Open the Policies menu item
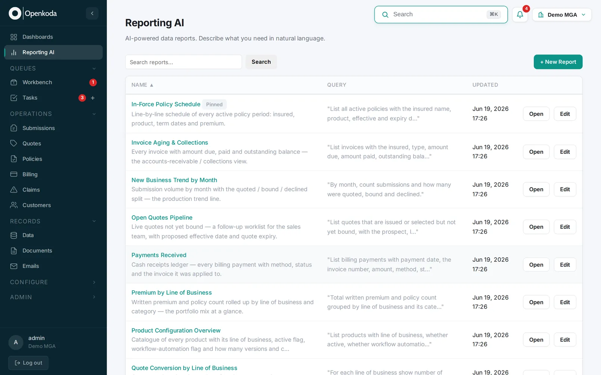Screen dimensions: 601x375 pyautogui.click(x=53, y=159)
